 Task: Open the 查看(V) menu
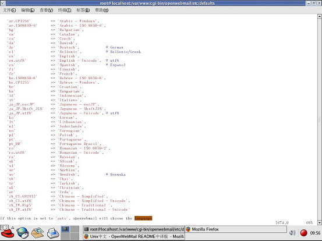47,10
